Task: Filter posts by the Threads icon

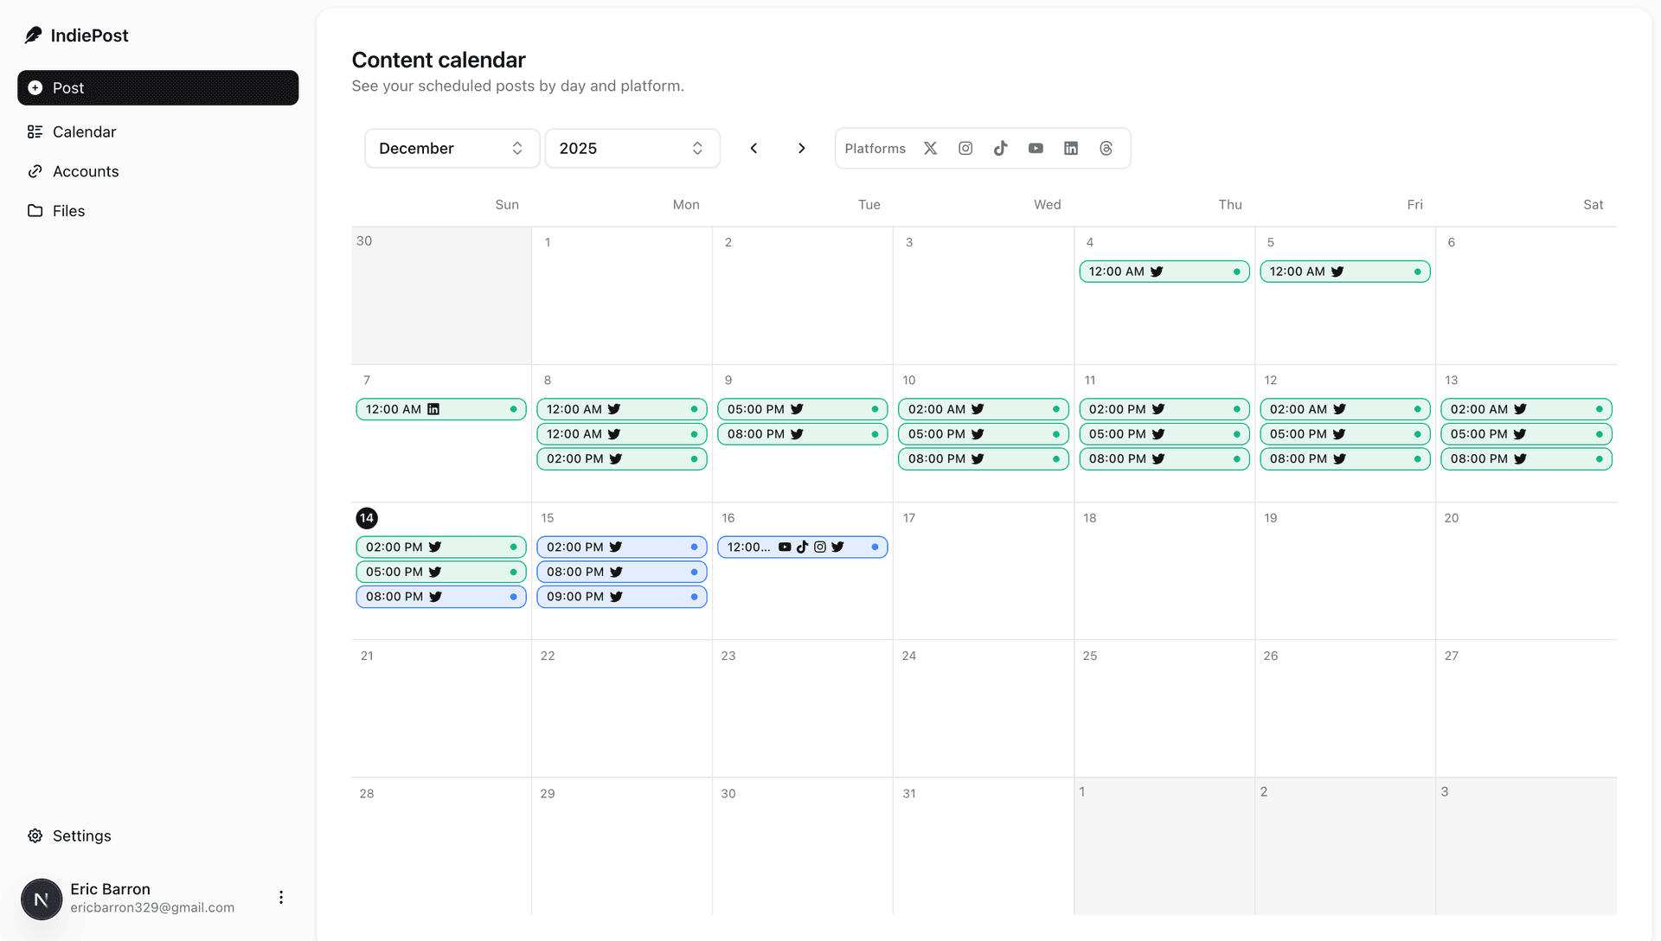Action: click(1106, 148)
